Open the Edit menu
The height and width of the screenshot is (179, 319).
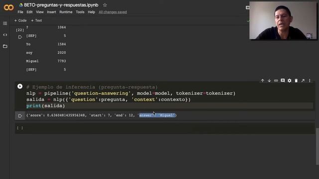point(29,12)
